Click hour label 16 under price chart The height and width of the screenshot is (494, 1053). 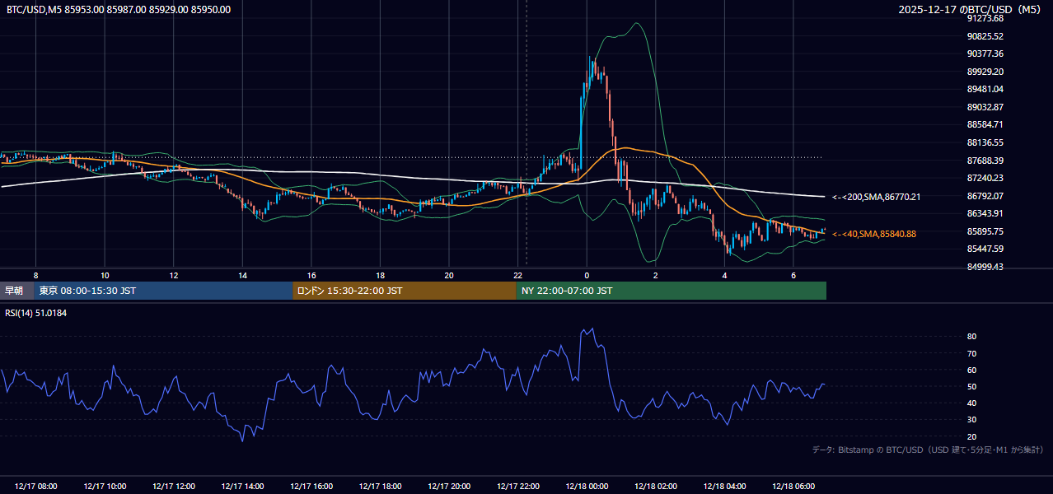click(311, 275)
